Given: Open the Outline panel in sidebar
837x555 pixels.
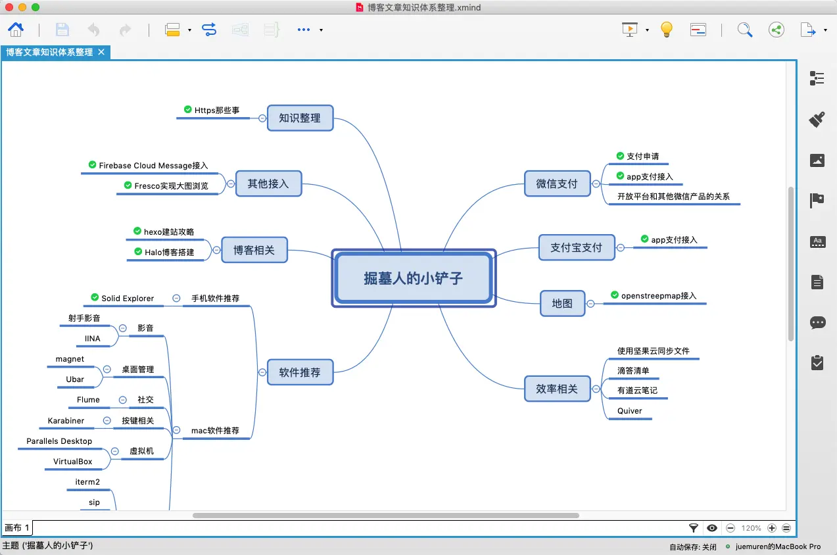Looking at the screenshot, I should [x=817, y=78].
